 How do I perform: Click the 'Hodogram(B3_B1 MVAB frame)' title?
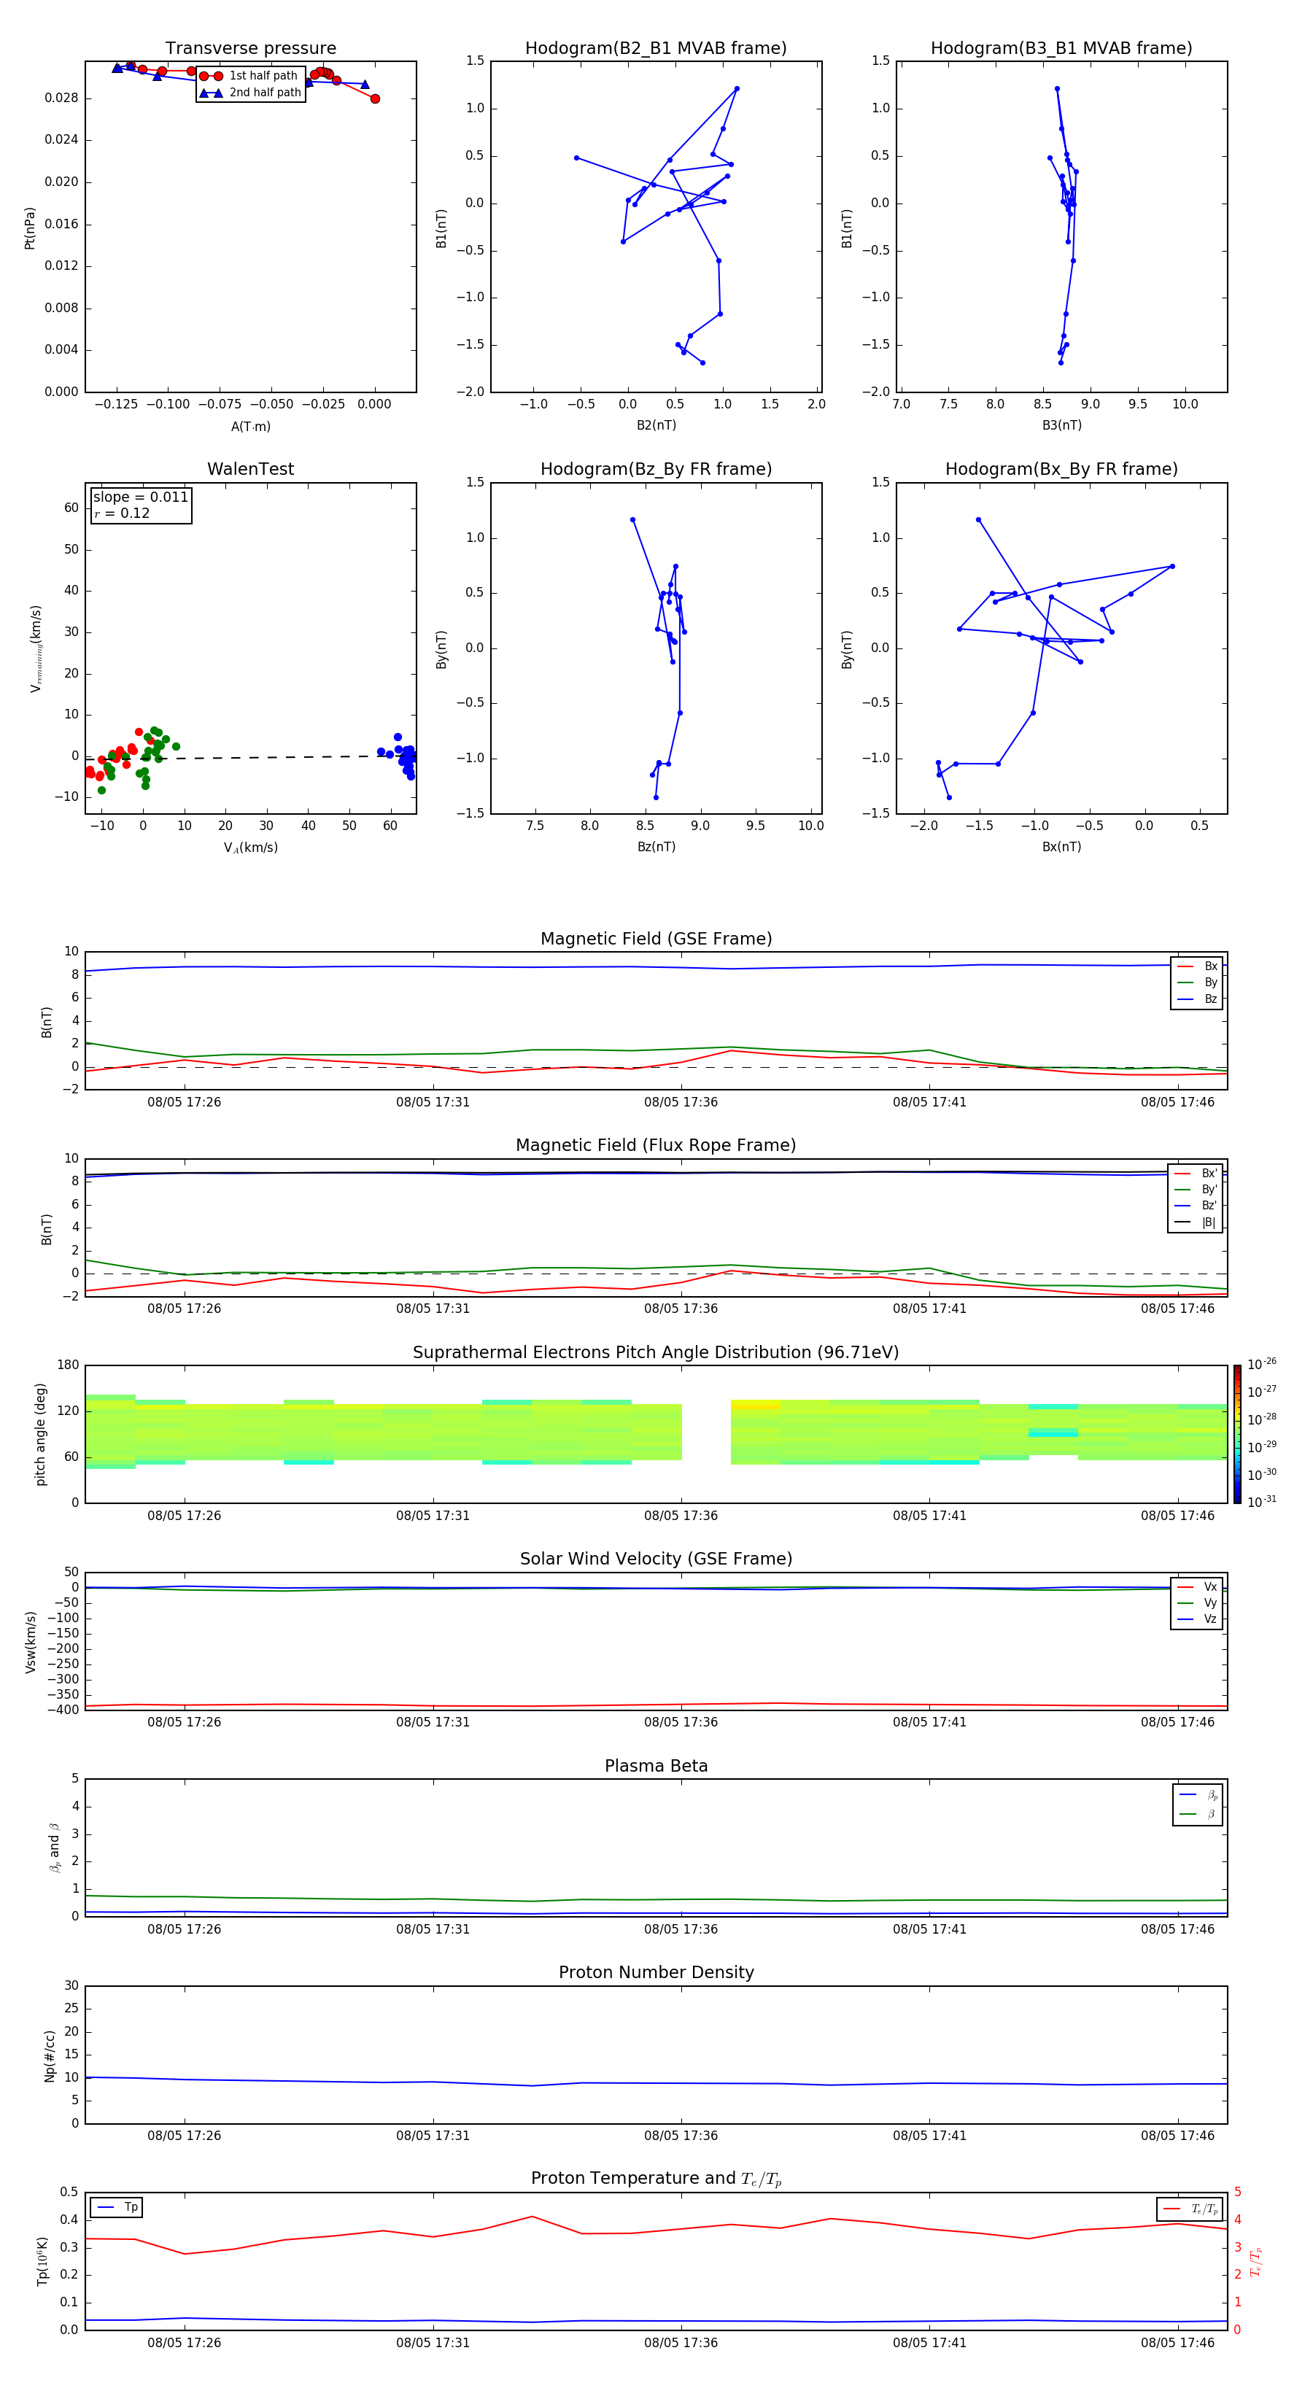tap(1061, 49)
